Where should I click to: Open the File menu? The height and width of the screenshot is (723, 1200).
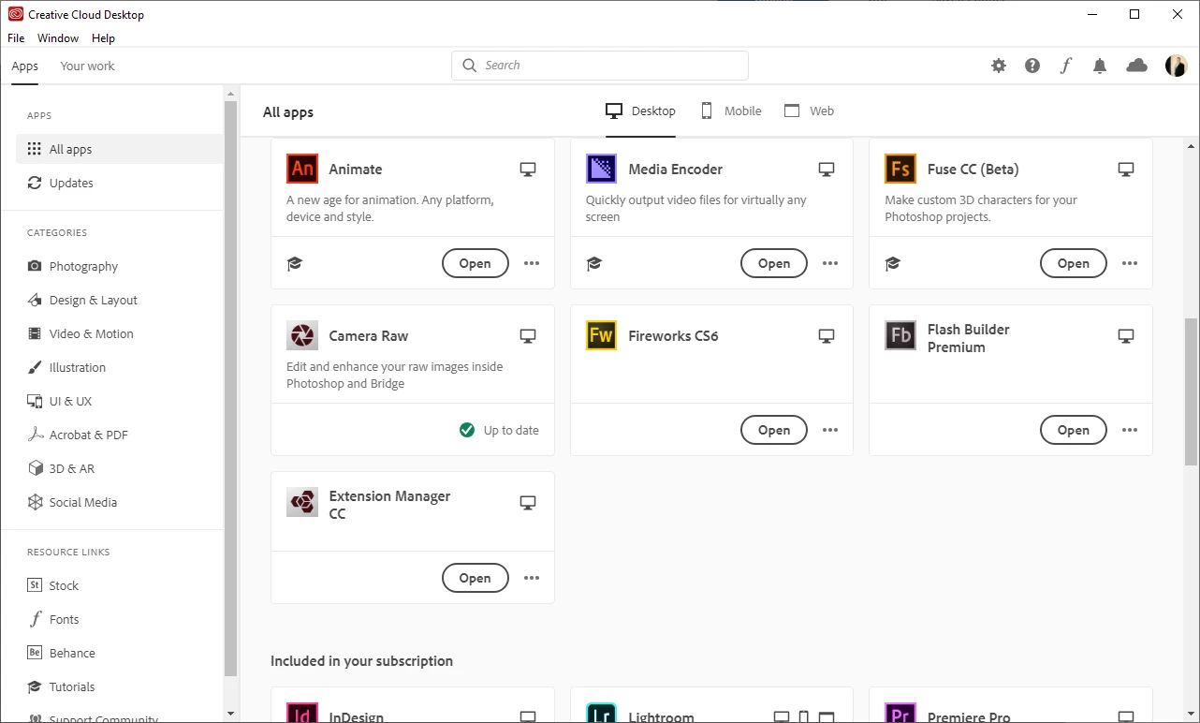(x=16, y=38)
